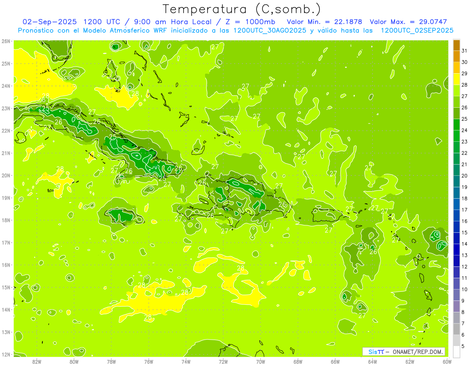Click the valid-until time "1200UTC_02SEP2025"
Image resolution: width=475 pixels, height=367 pixels.
coord(417,30)
